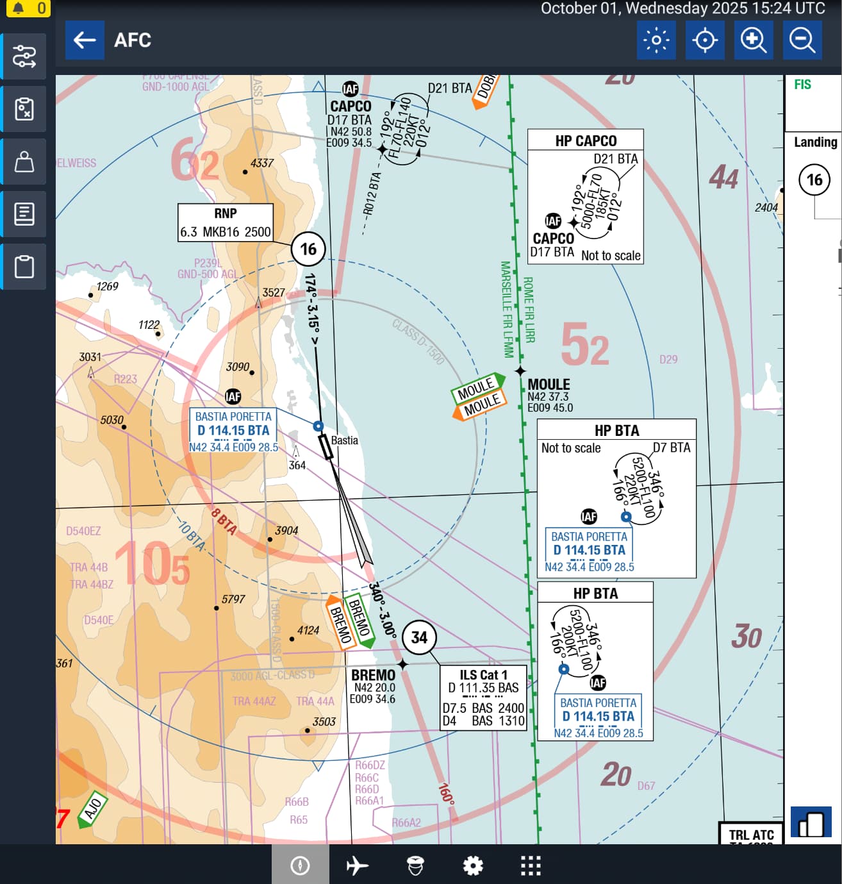Click the ILS Cat 1 info box
This screenshot has width=842, height=884.
coord(483,697)
